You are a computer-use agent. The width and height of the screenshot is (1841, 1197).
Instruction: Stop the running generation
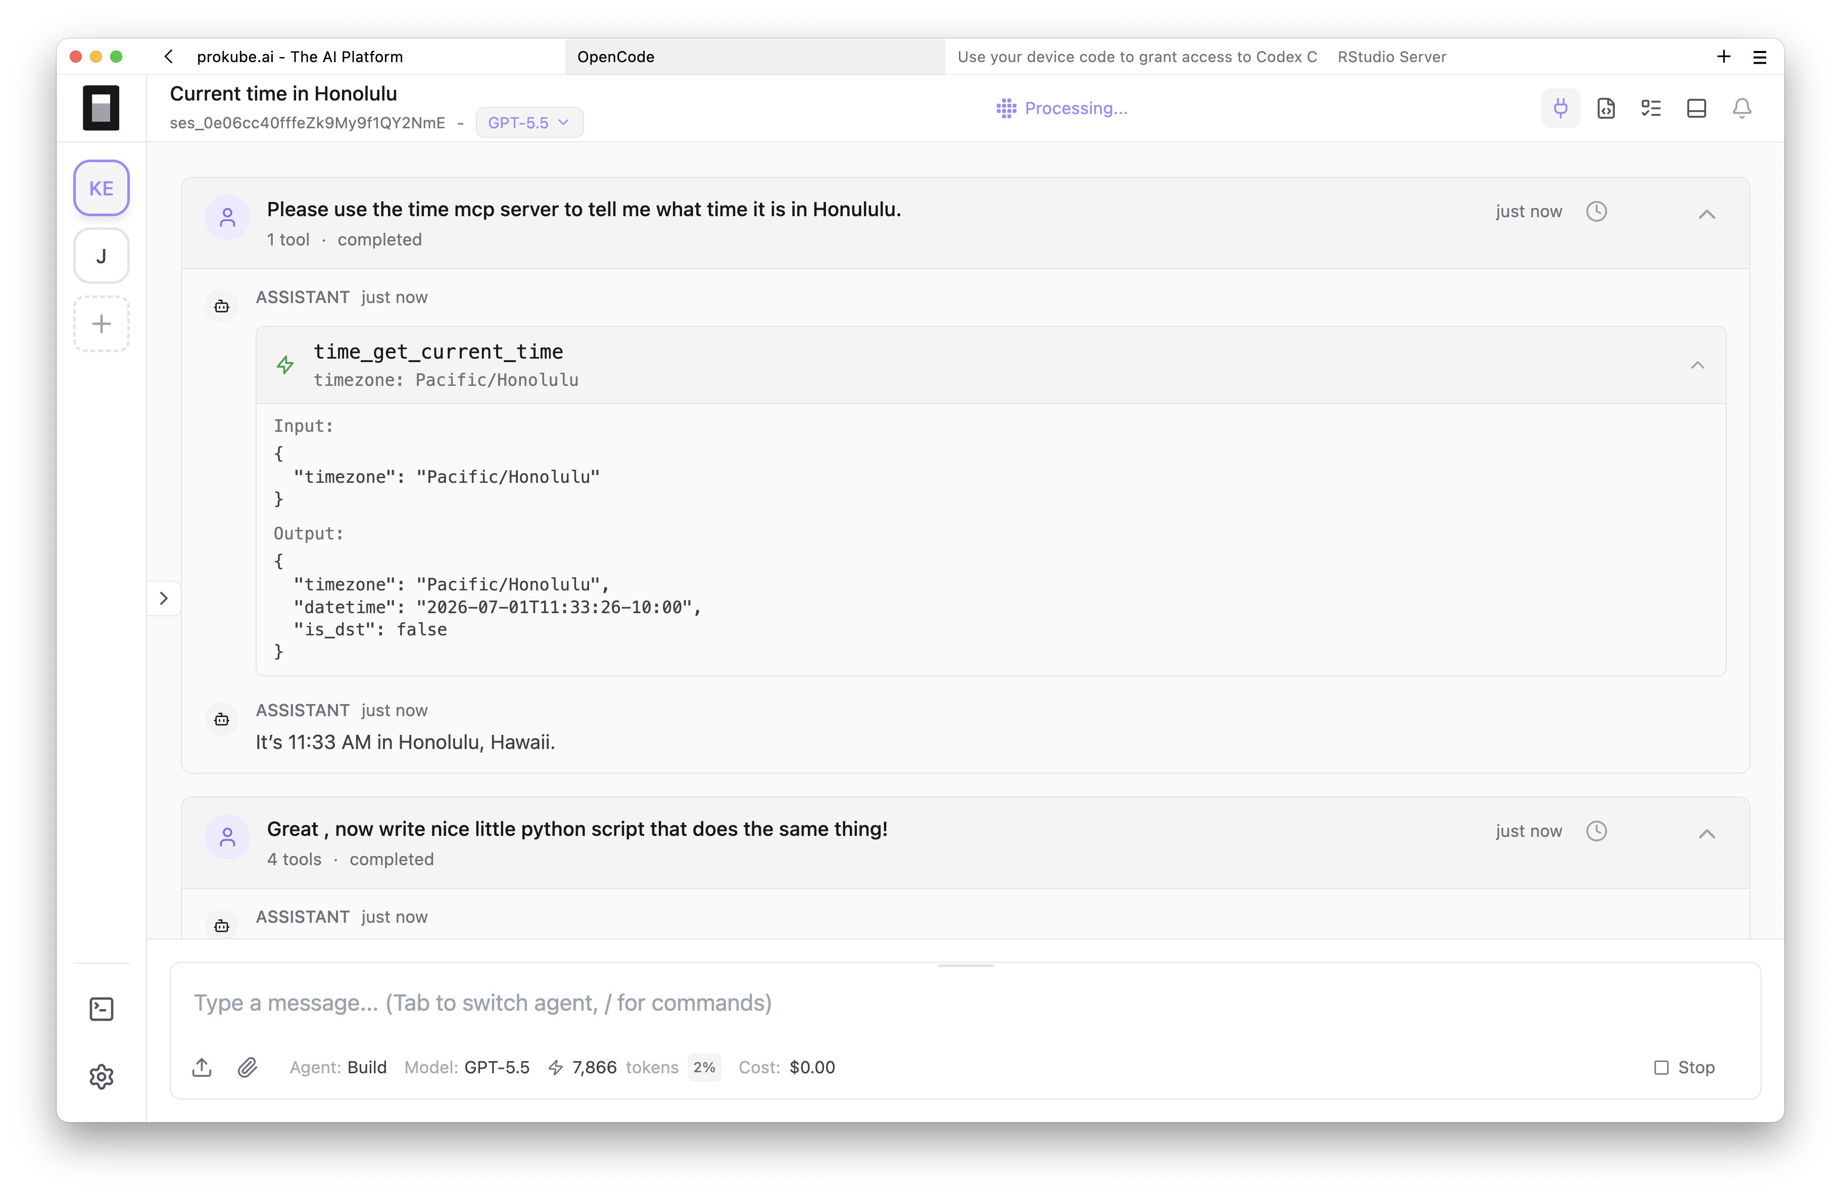(x=1684, y=1068)
